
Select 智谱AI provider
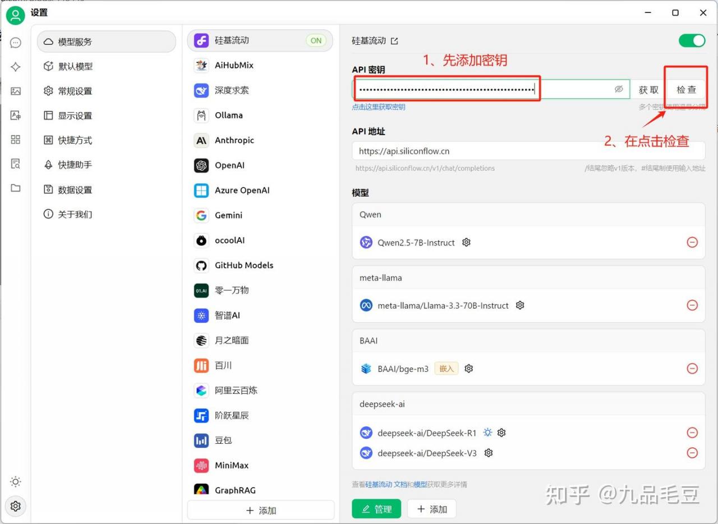point(260,315)
